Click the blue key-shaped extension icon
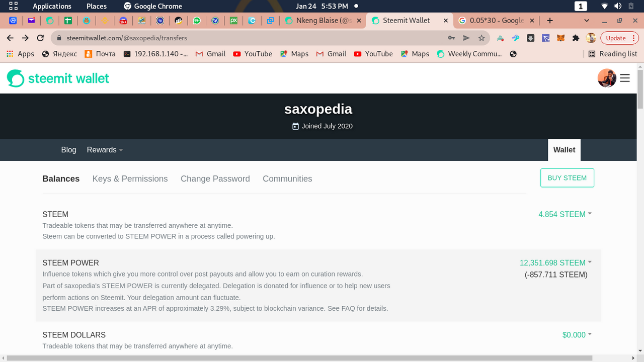The width and height of the screenshot is (644, 362). (x=515, y=38)
